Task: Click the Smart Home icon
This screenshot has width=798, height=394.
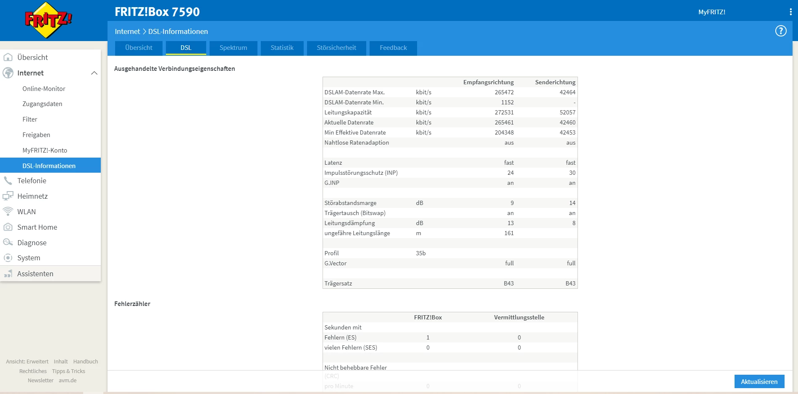Action: point(8,227)
